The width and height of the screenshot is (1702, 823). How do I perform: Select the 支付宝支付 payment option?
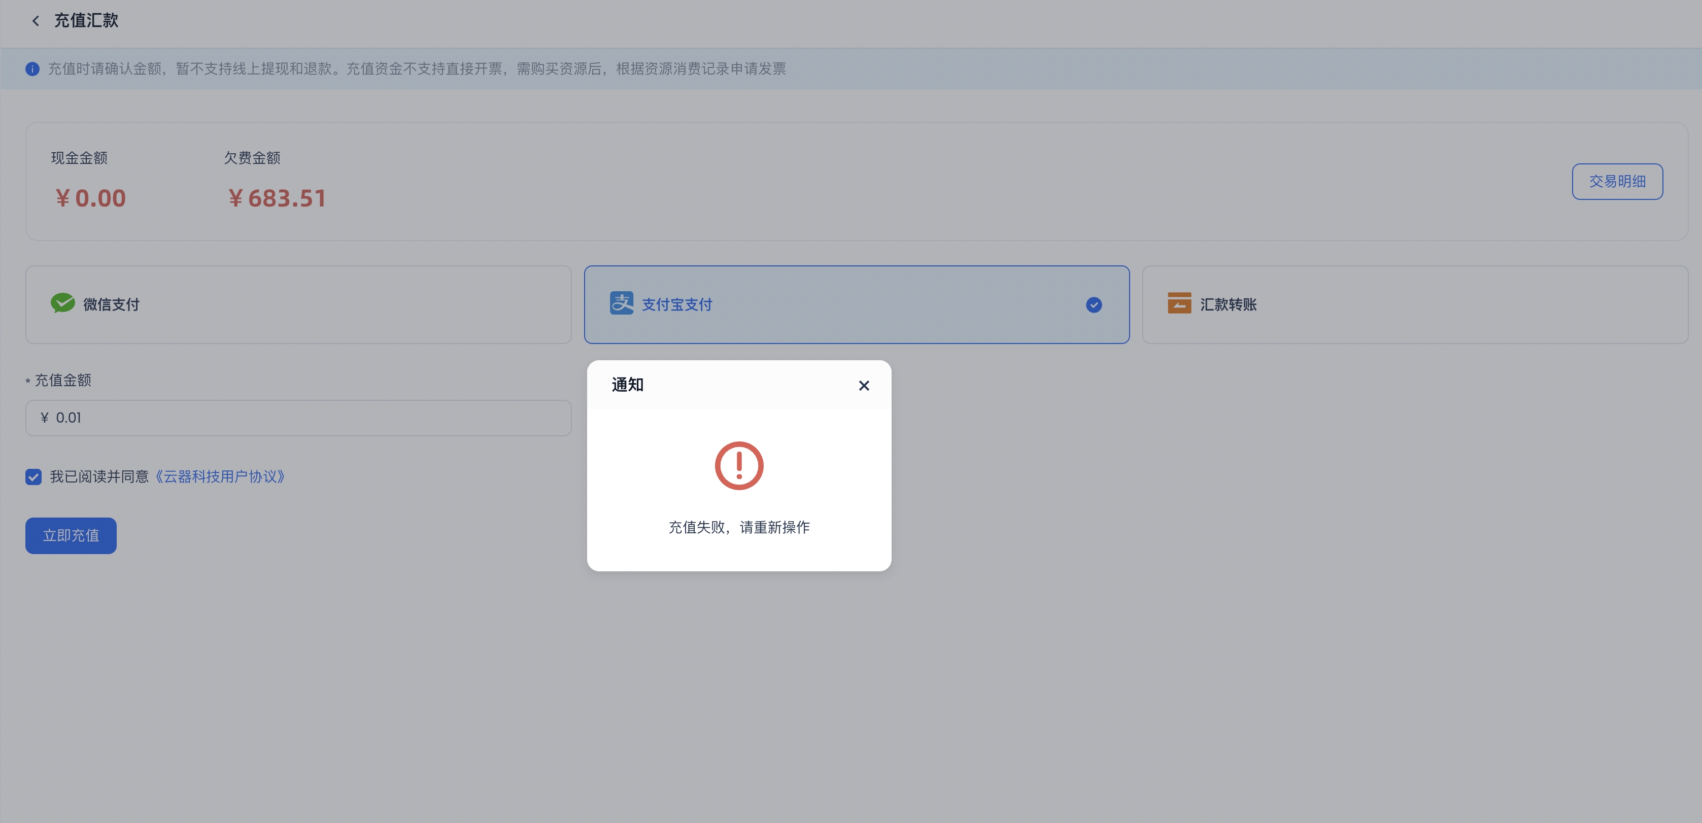tap(857, 304)
